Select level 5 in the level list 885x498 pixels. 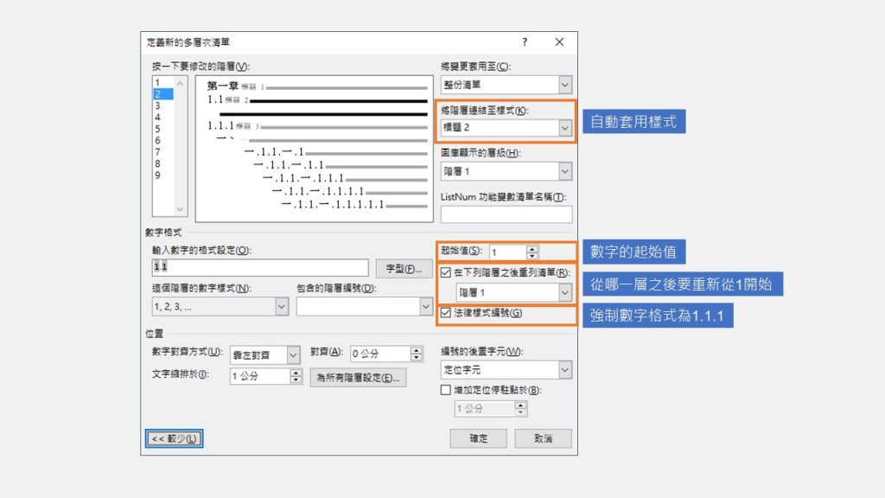162,129
